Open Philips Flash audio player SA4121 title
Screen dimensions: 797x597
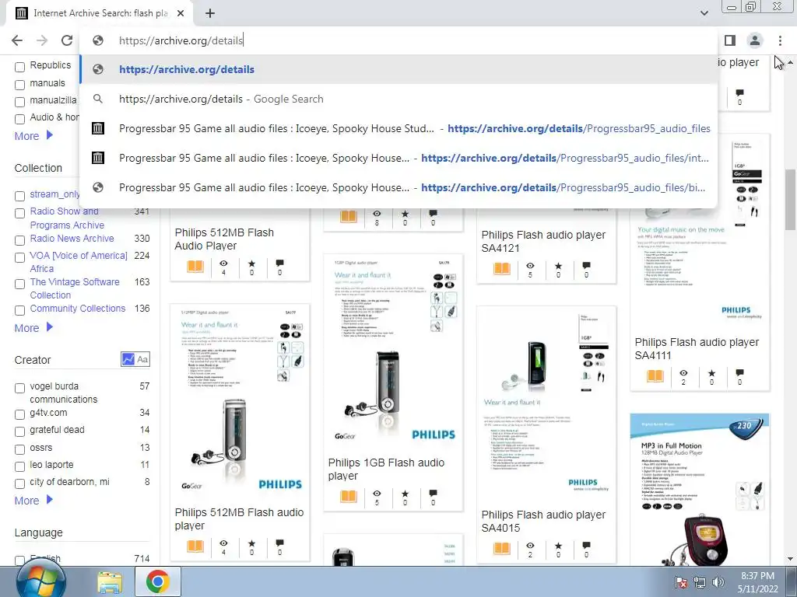543,241
